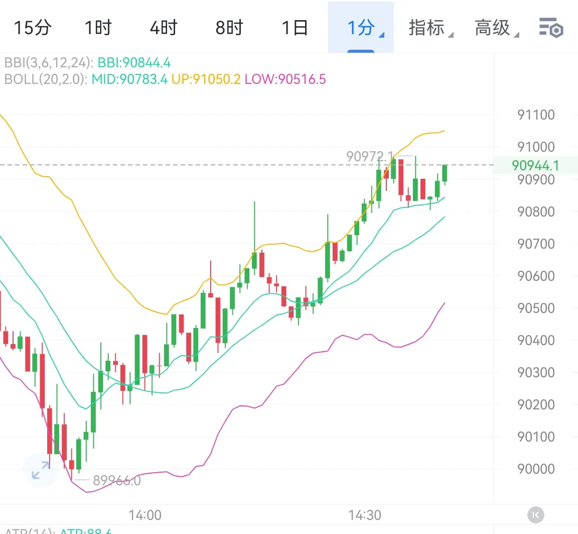
Task: Select the 8时 timeframe tab
Action: coord(229,28)
